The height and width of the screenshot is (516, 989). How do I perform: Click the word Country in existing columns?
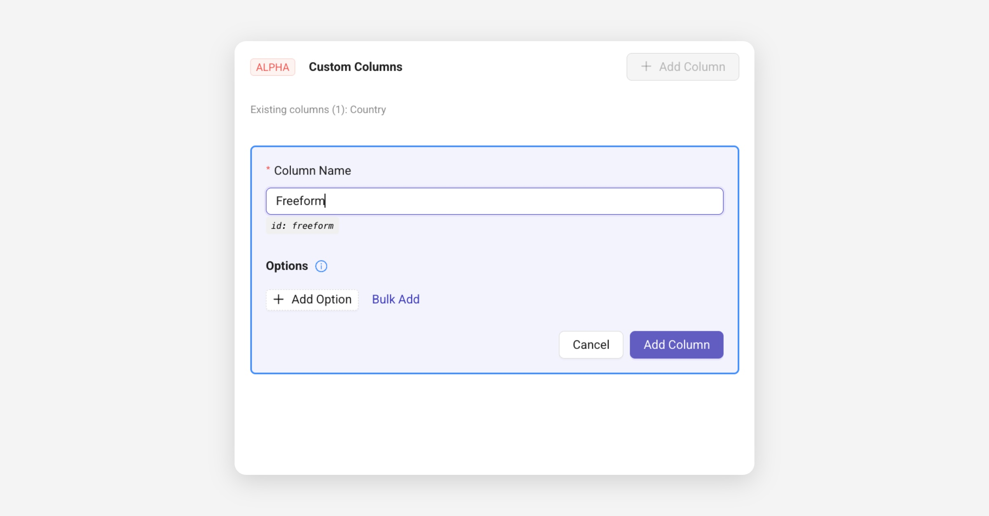tap(368, 109)
